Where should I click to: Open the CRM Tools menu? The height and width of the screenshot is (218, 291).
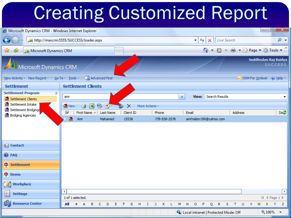74,78
